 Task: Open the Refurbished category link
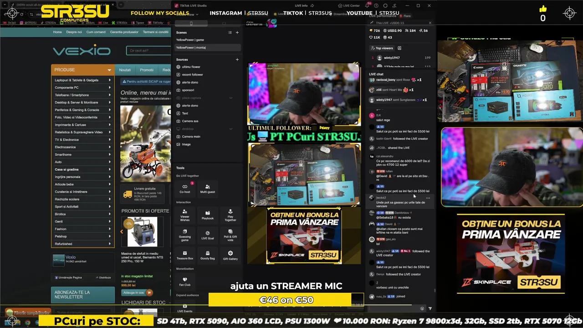click(63, 244)
